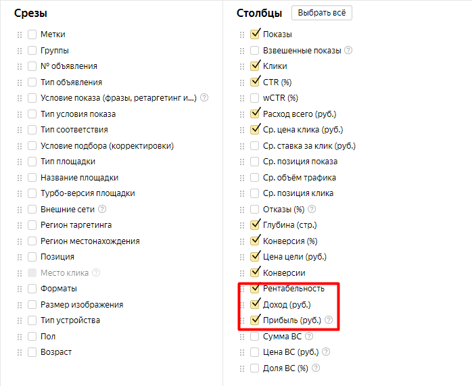Disable the Рентабельность column checkbox
472x386 pixels.
point(255,288)
